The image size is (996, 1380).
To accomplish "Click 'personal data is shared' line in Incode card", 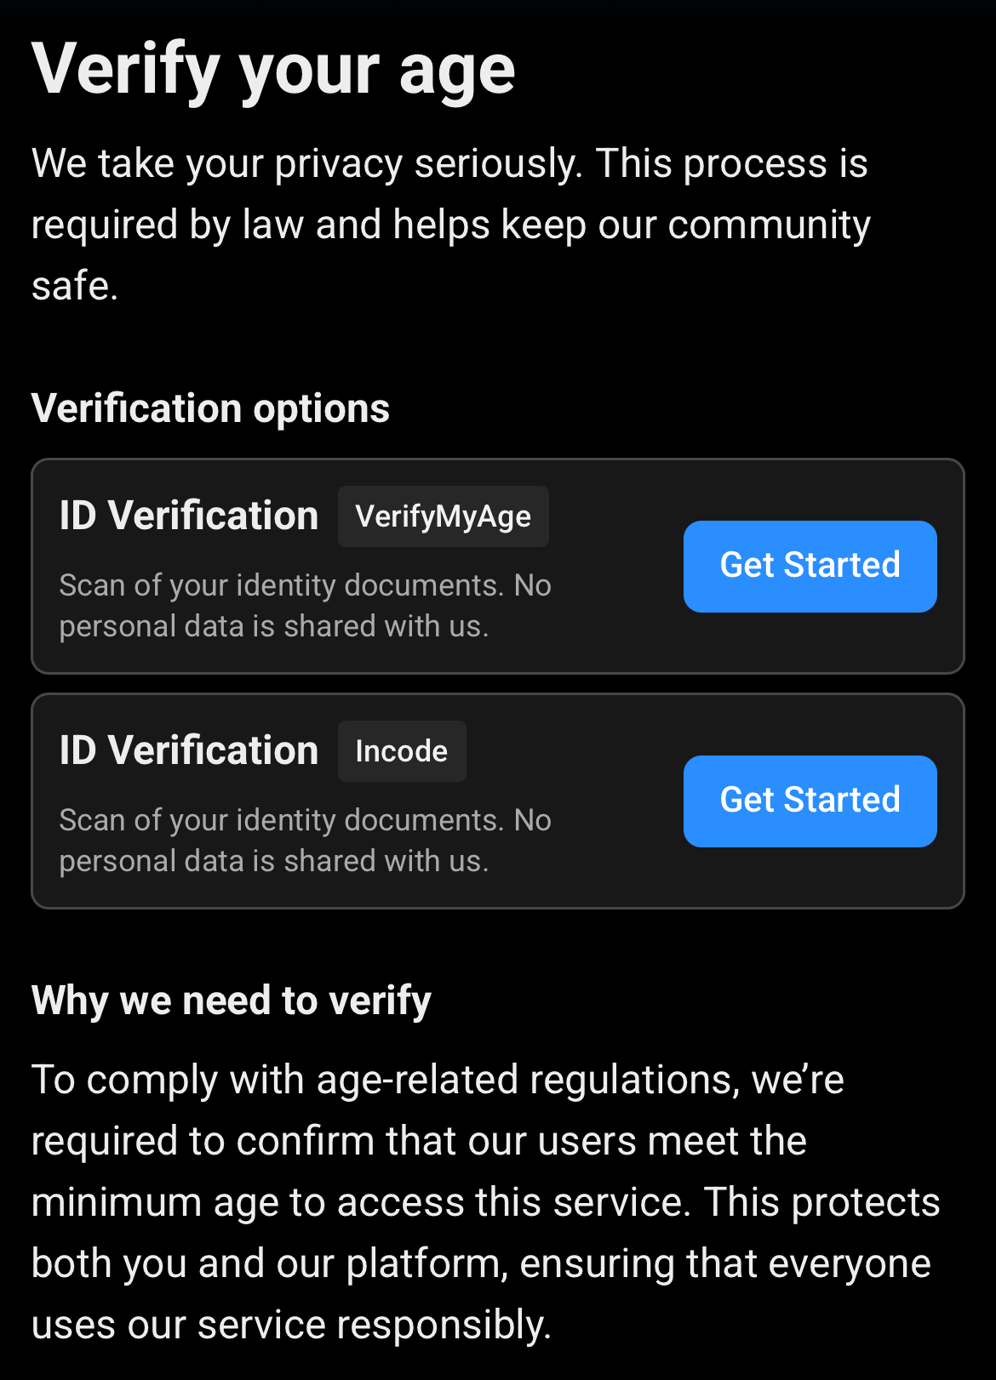I will 273,861.
